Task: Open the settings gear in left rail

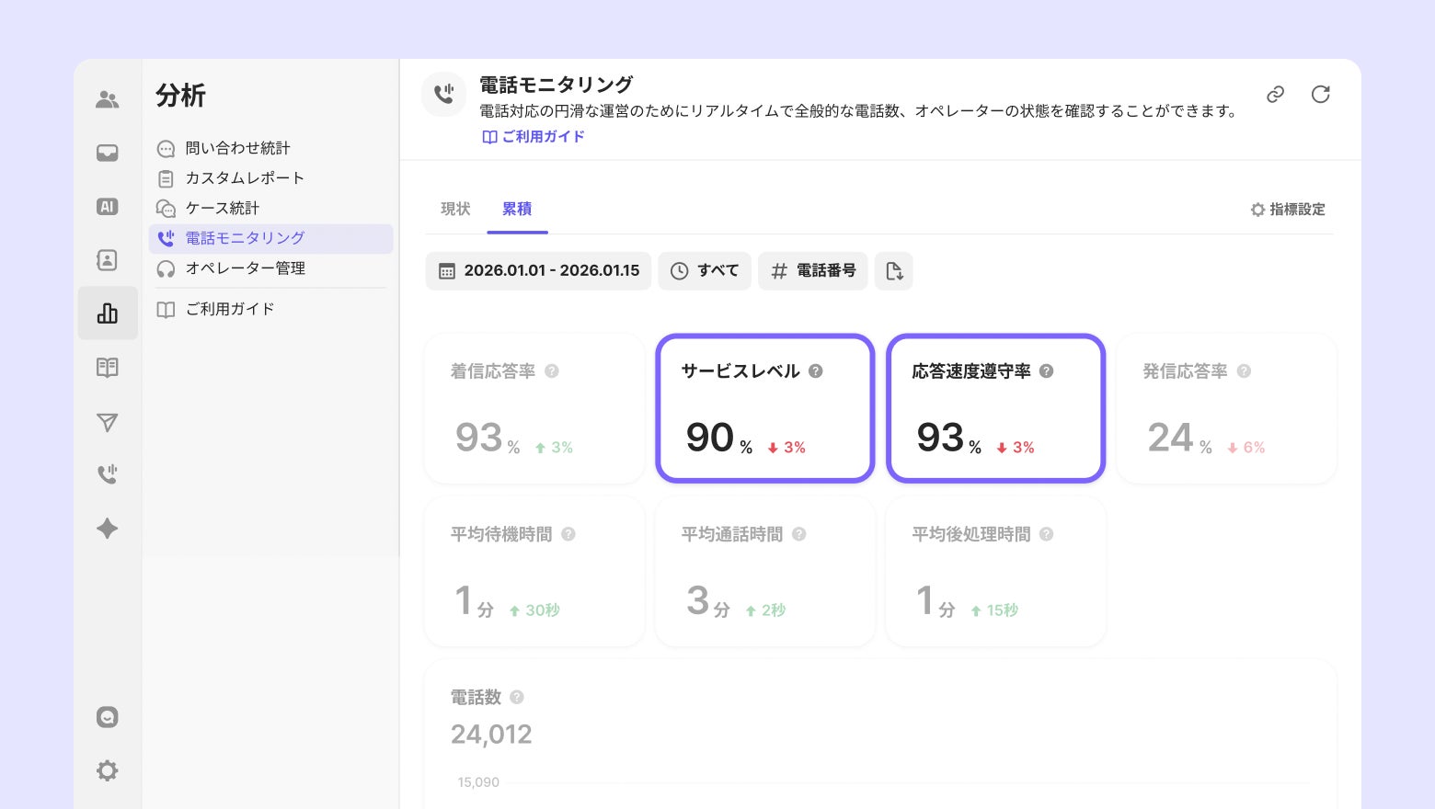Action: 108,770
